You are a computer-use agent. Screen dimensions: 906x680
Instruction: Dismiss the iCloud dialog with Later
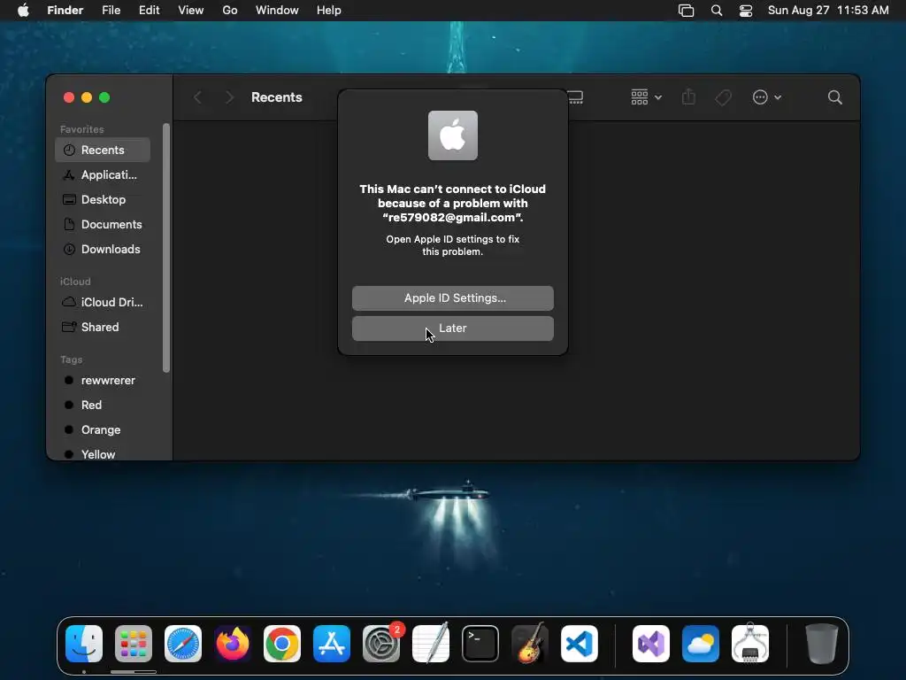[x=452, y=328]
